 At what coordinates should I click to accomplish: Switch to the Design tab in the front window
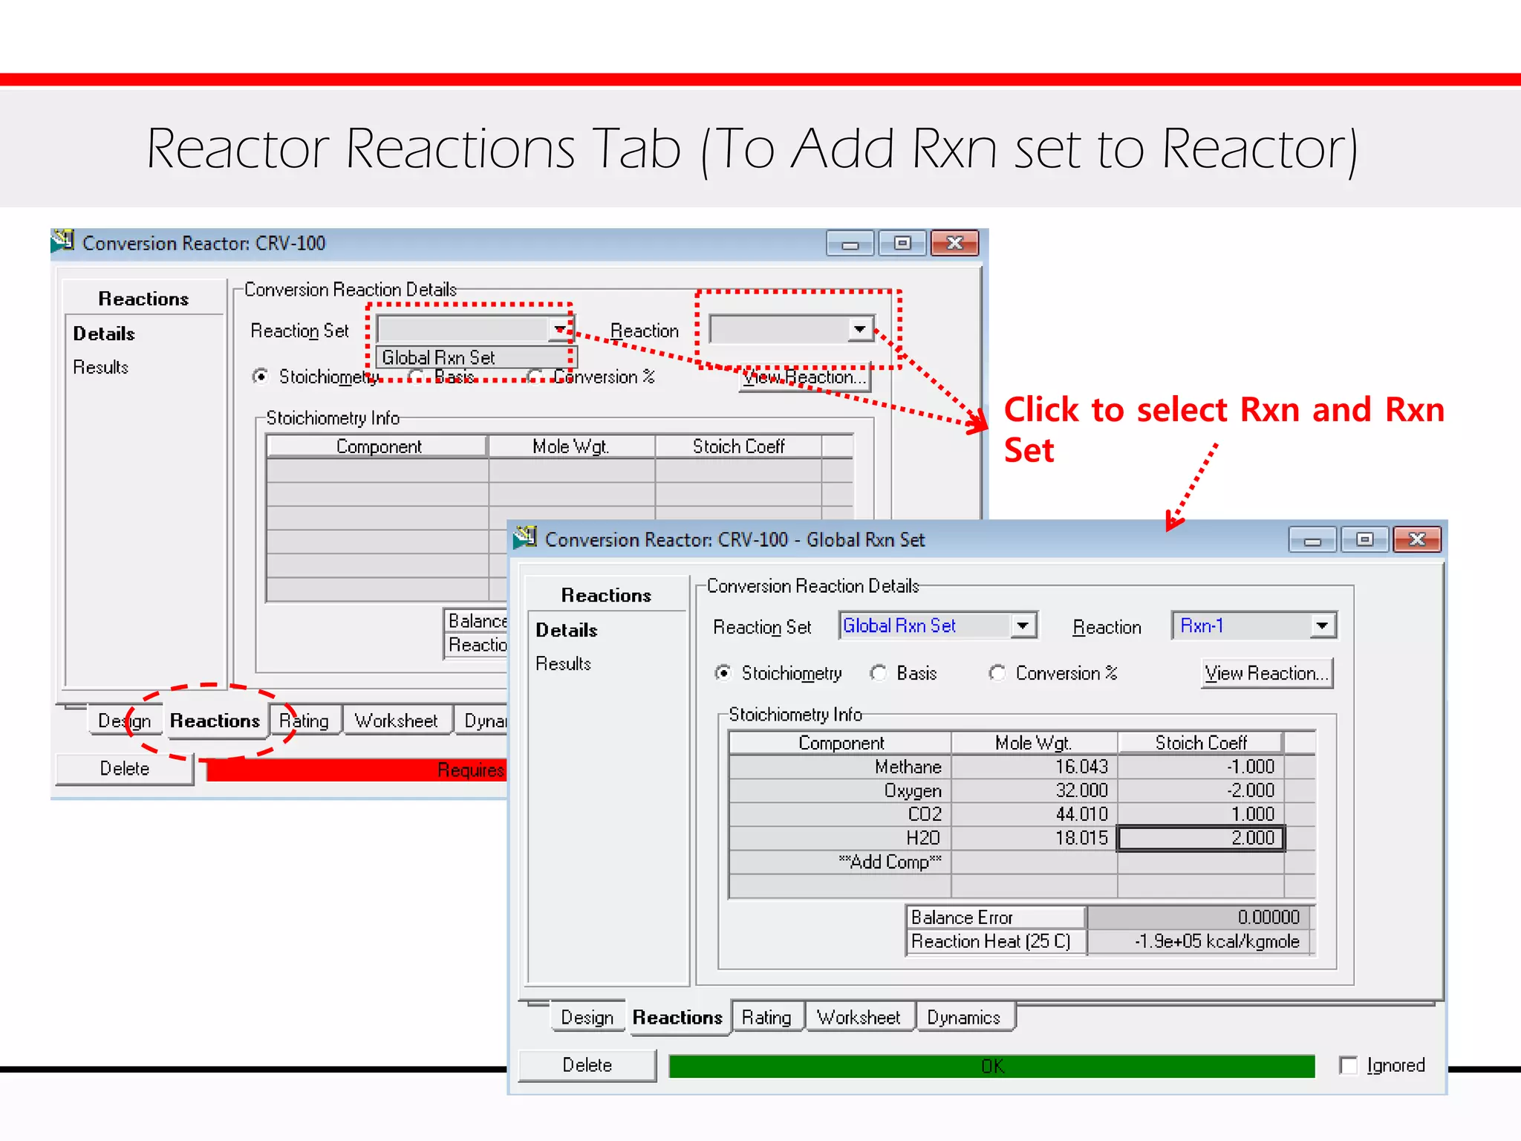click(587, 1017)
